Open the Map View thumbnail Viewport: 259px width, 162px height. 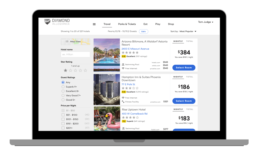coord(75,42)
